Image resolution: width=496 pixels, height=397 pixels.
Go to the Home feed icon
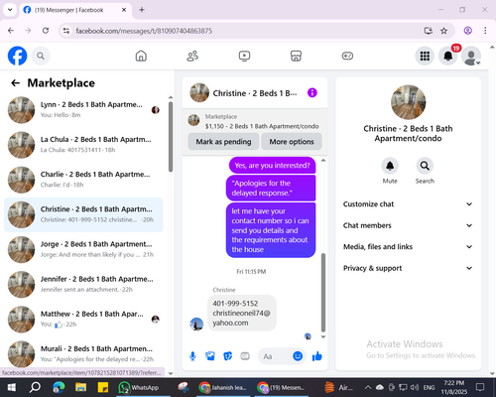[x=141, y=56]
